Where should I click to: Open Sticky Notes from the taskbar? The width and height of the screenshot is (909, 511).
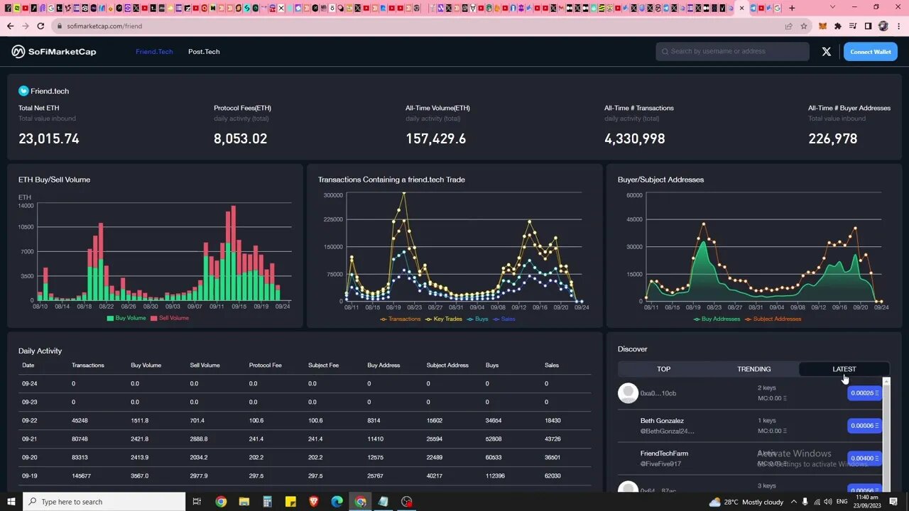coord(290,502)
